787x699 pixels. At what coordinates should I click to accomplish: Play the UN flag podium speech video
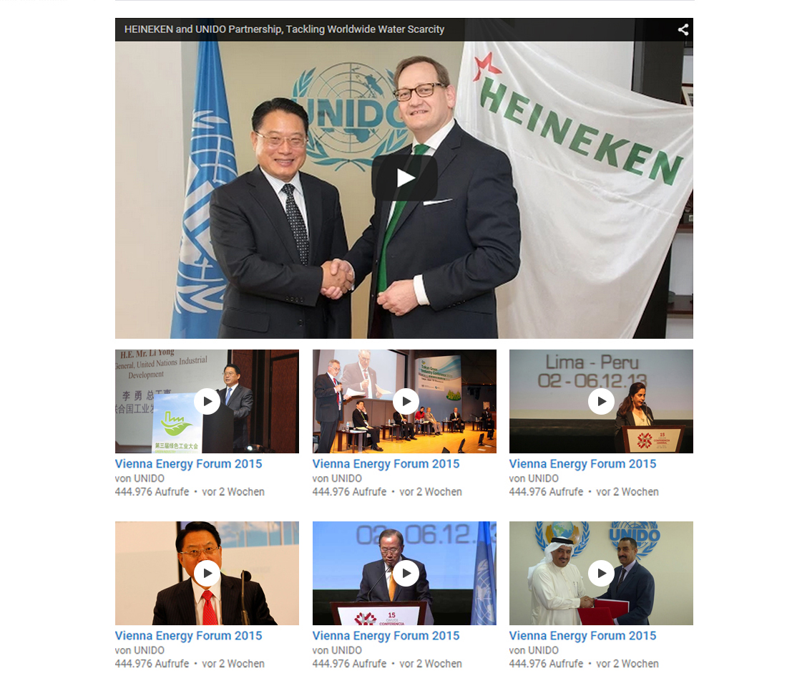406,574
